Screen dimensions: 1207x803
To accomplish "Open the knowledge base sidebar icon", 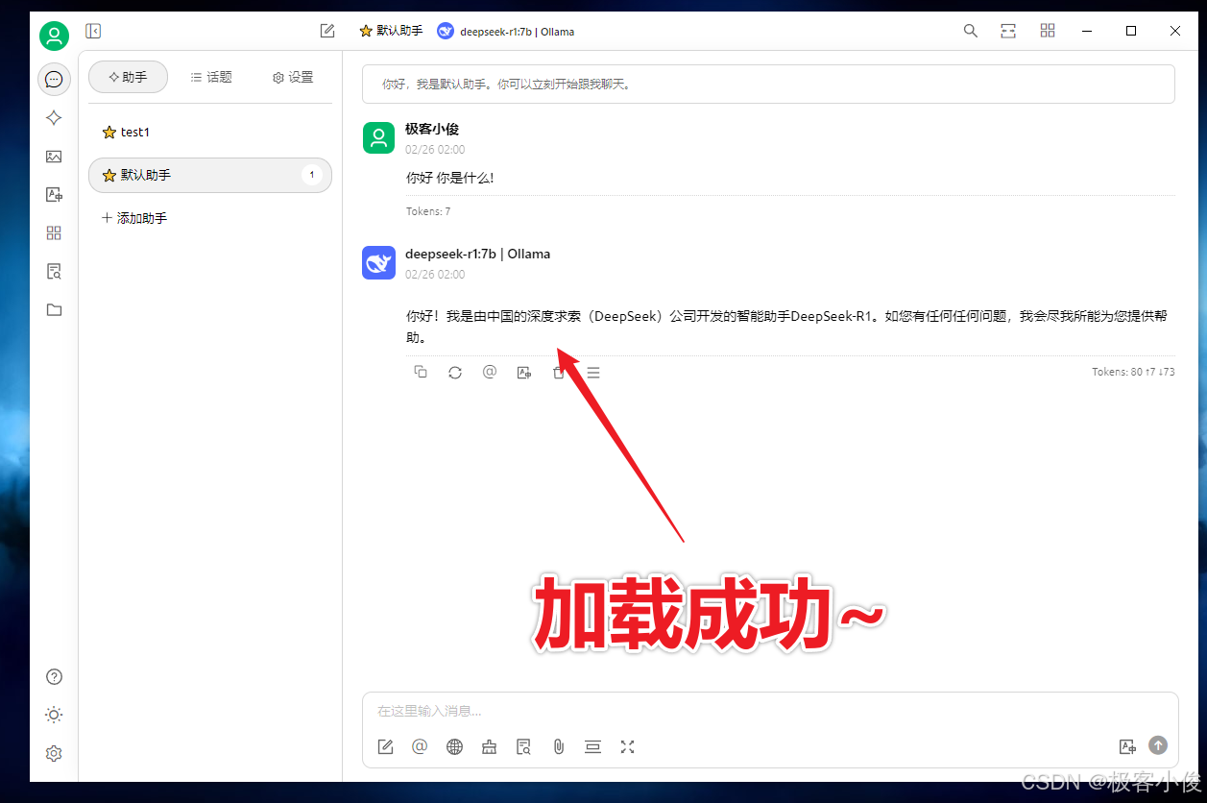I will pyautogui.click(x=54, y=271).
